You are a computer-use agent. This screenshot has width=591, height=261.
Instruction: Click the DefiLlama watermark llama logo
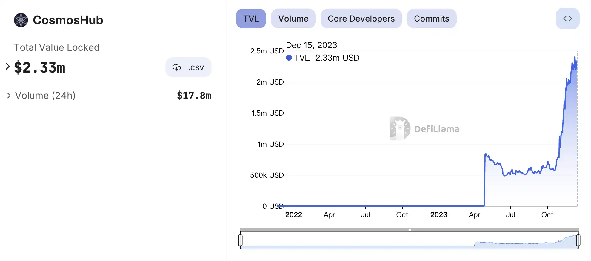(400, 128)
